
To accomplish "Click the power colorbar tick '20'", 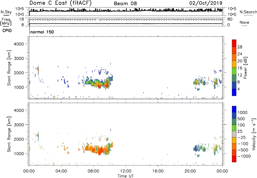I will click(x=240, y=61).
